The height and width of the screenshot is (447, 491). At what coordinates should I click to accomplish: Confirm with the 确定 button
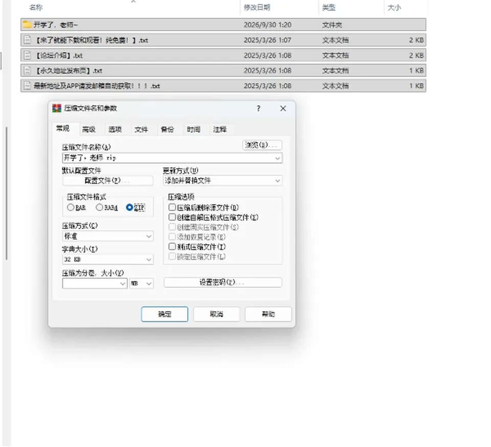(x=164, y=314)
